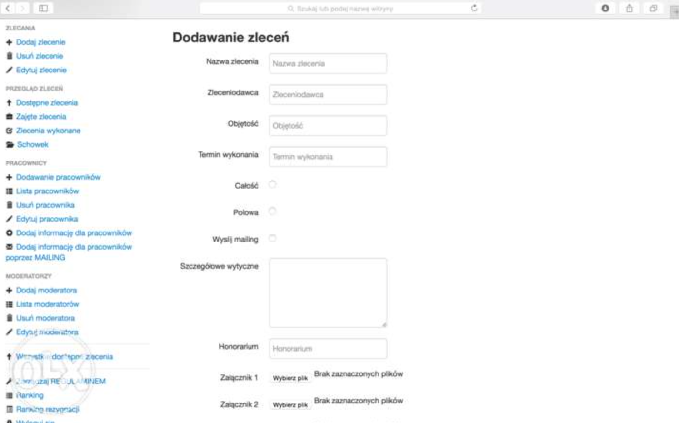Screen dimensions: 679x423
Task: Choose file for Załącznik 1
Action: coord(290,378)
